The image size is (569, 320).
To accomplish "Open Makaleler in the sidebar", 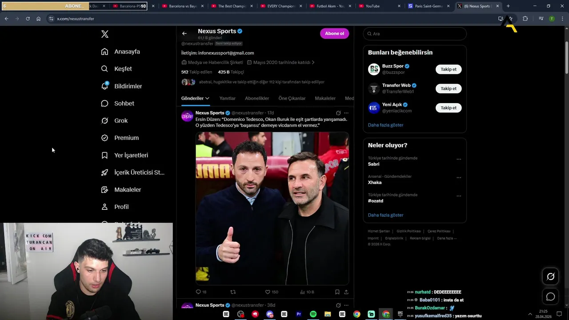I will (x=121, y=190).
